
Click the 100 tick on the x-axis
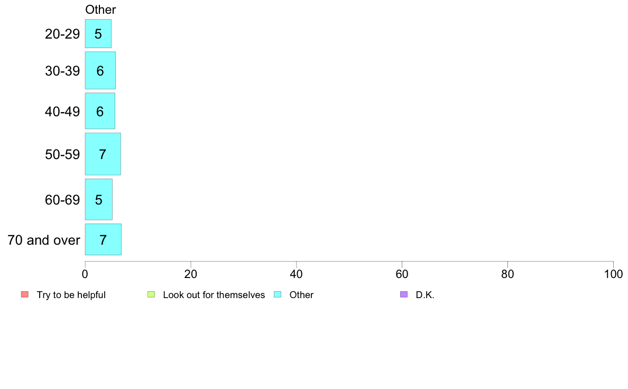(x=613, y=274)
